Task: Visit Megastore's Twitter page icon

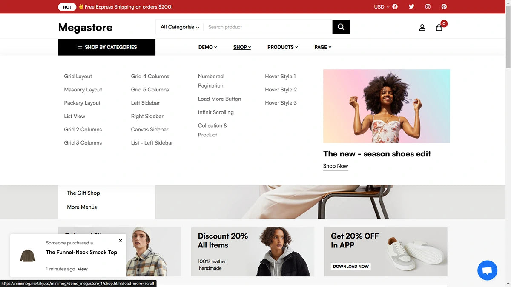Action: click(411, 6)
